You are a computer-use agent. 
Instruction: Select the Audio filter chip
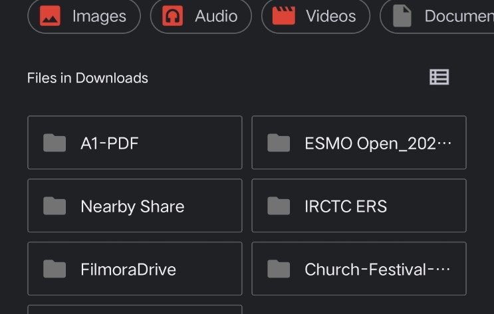point(201,16)
